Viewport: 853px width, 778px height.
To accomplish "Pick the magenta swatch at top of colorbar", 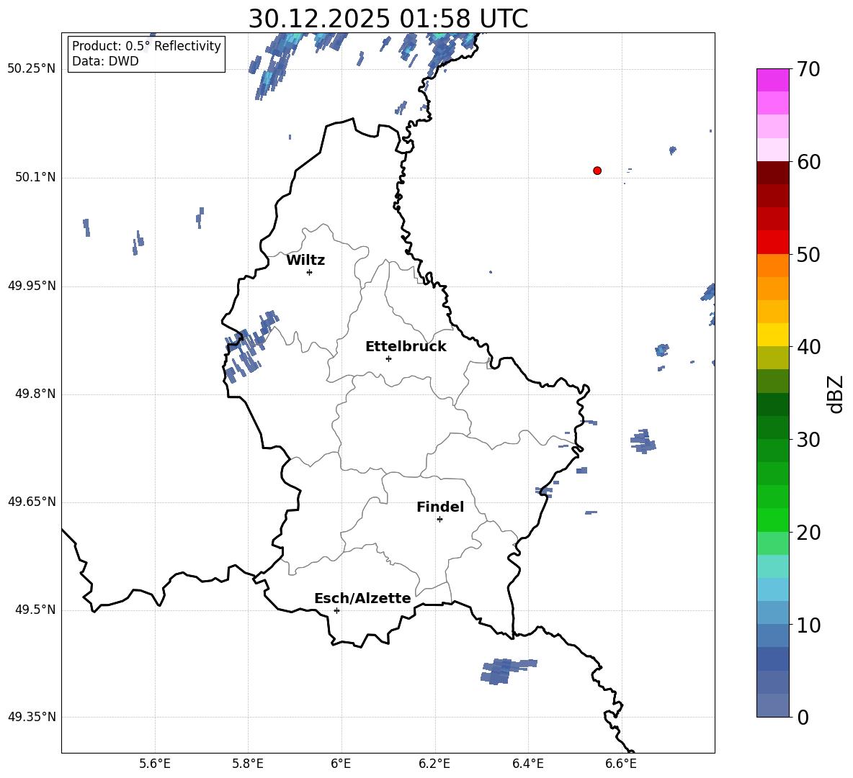I will (773, 80).
